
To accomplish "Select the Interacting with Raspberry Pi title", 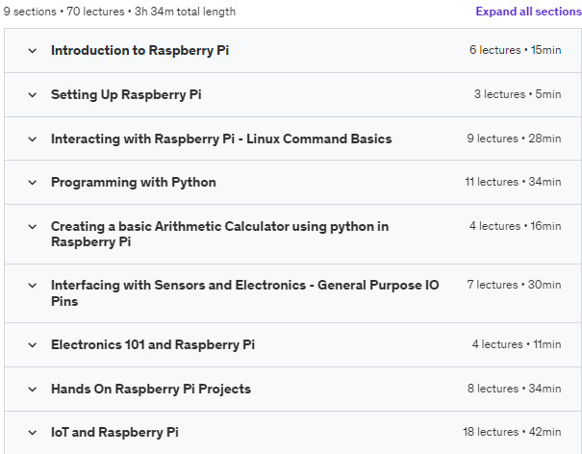I will coord(221,139).
